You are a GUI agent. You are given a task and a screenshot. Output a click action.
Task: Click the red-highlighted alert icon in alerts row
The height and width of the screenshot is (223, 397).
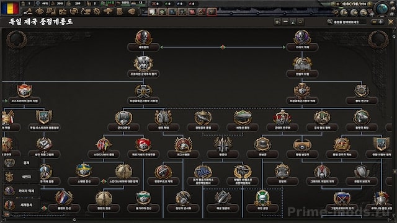click(x=212, y=11)
